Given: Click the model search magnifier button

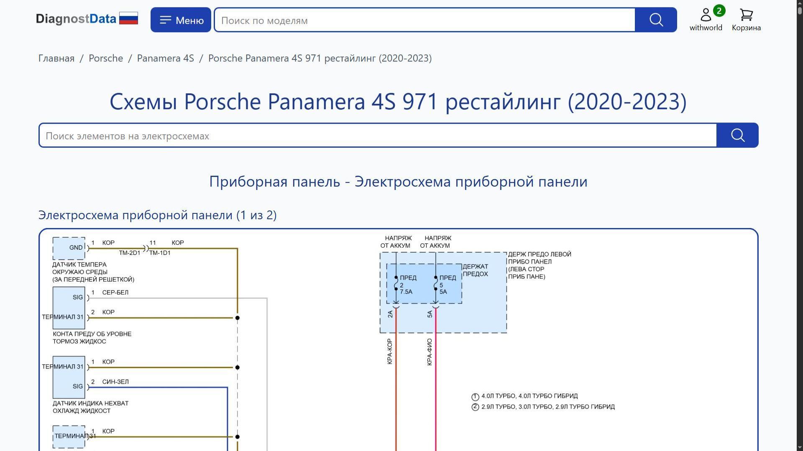Looking at the screenshot, I should 656,20.
